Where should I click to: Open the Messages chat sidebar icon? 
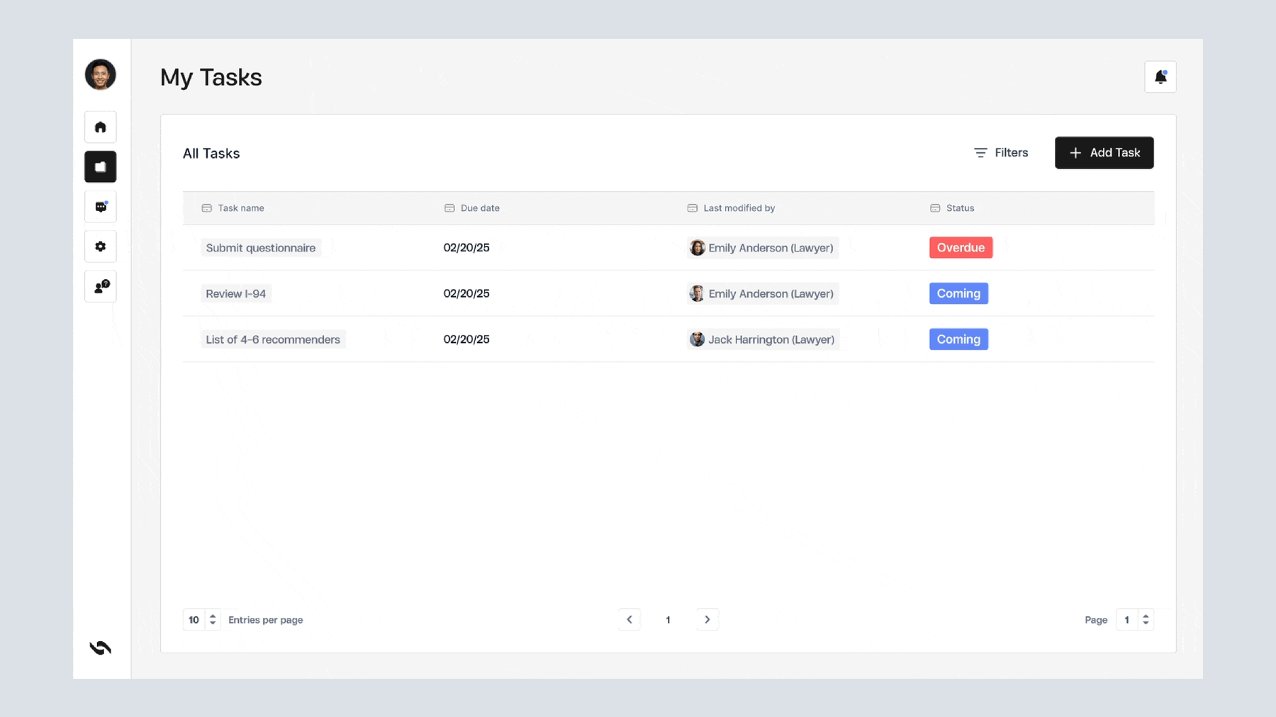click(x=100, y=207)
